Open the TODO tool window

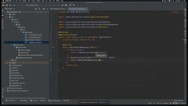[66, 100]
